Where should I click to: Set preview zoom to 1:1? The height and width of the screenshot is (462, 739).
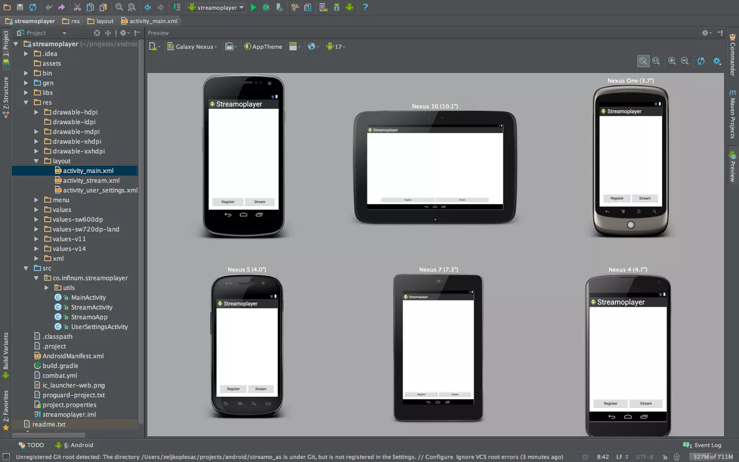[x=656, y=61]
